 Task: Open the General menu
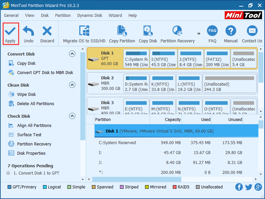click(x=11, y=16)
